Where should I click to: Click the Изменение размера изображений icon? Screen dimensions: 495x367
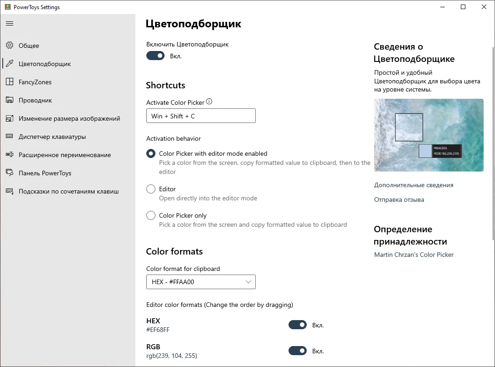coord(10,118)
